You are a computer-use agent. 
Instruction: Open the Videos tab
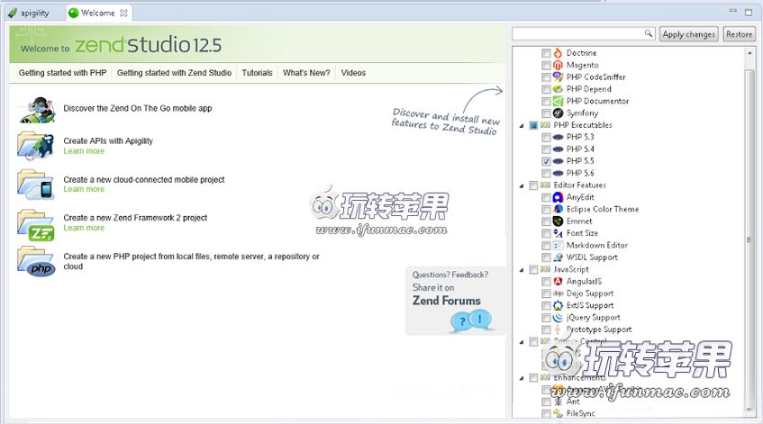353,73
